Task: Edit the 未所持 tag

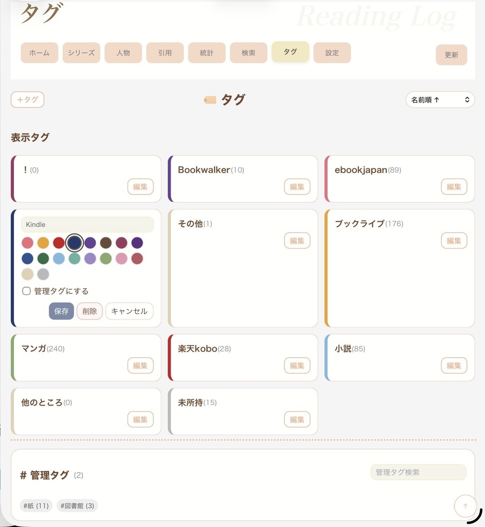Action: [297, 419]
